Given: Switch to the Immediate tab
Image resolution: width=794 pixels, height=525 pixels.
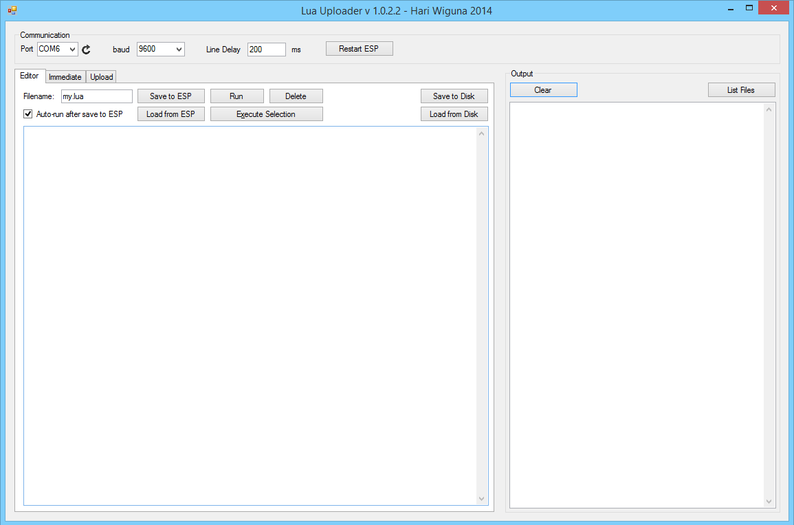Looking at the screenshot, I should pyautogui.click(x=65, y=77).
